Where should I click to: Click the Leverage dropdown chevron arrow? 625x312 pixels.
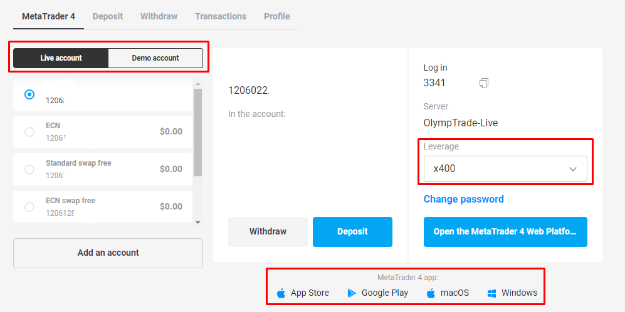click(x=573, y=169)
